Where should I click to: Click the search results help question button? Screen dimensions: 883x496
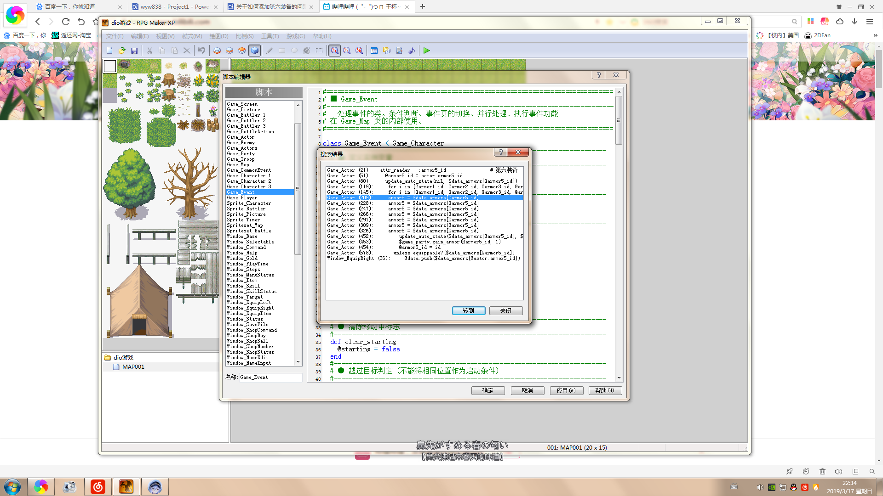[x=500, y=152]
